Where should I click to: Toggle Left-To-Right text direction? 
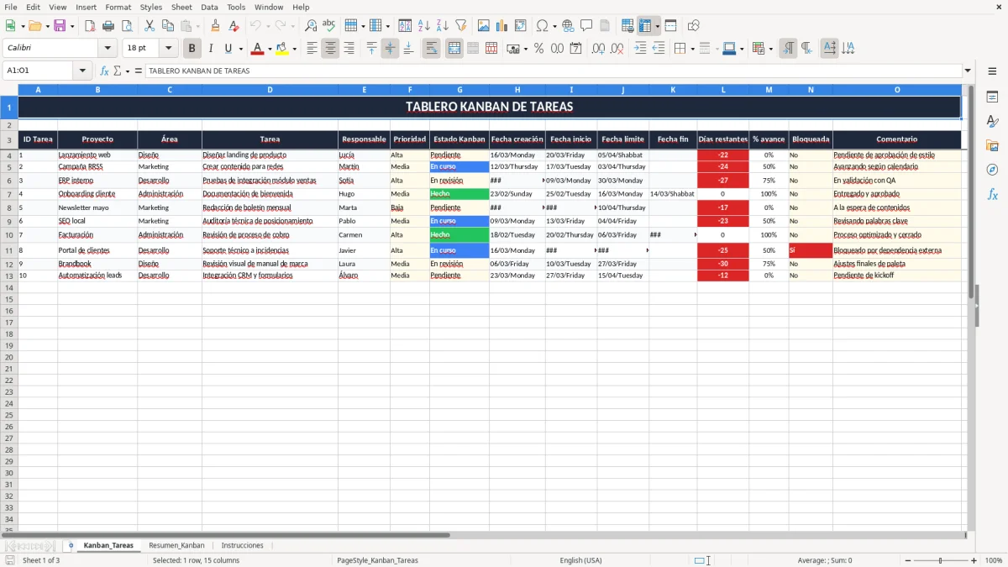788,49
